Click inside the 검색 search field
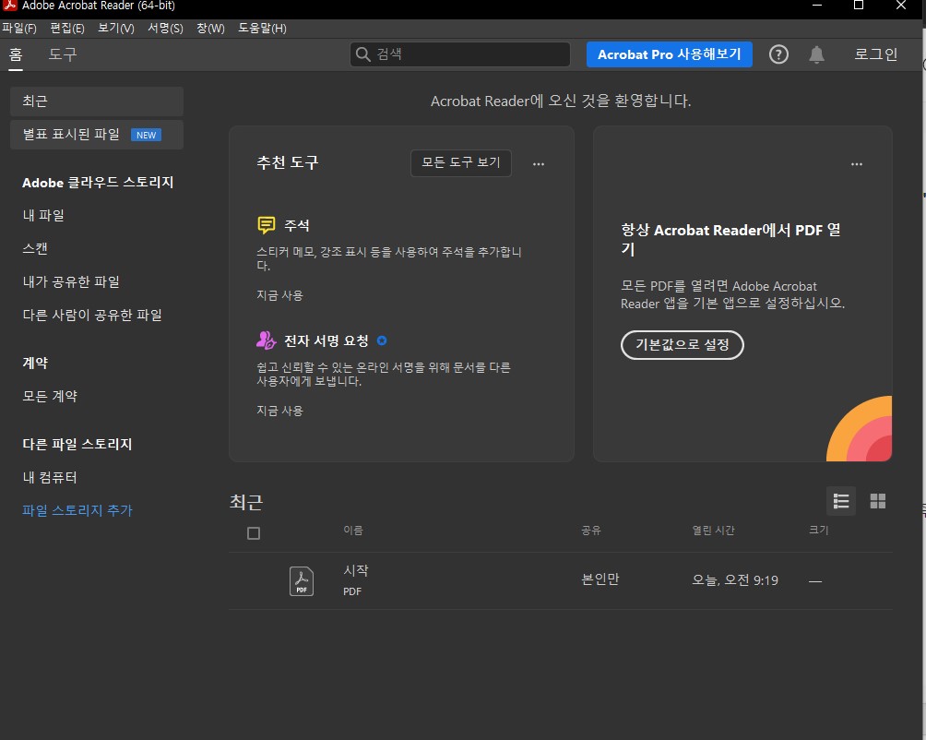Viewport: 926px width, 740px height. [460, 54]
